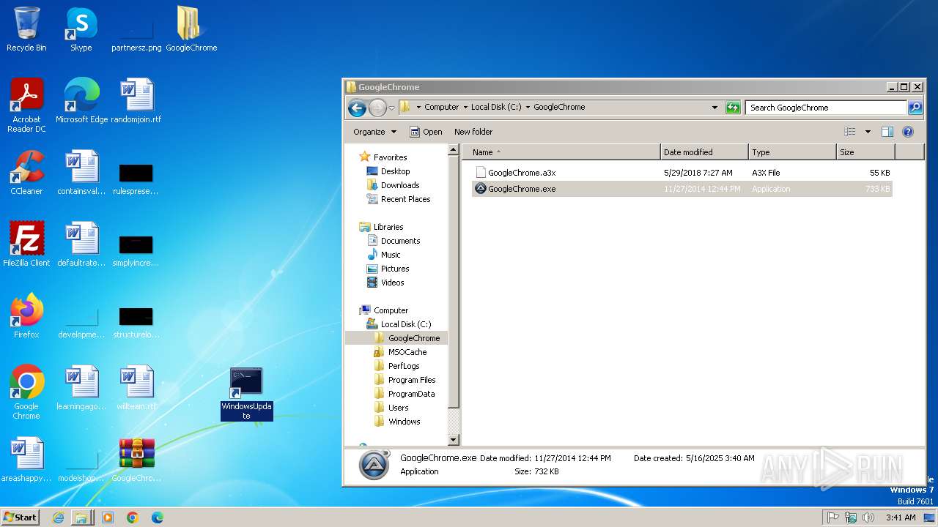
Task: Open Google Chrome desktop shortcut
Action: point(26,392)
